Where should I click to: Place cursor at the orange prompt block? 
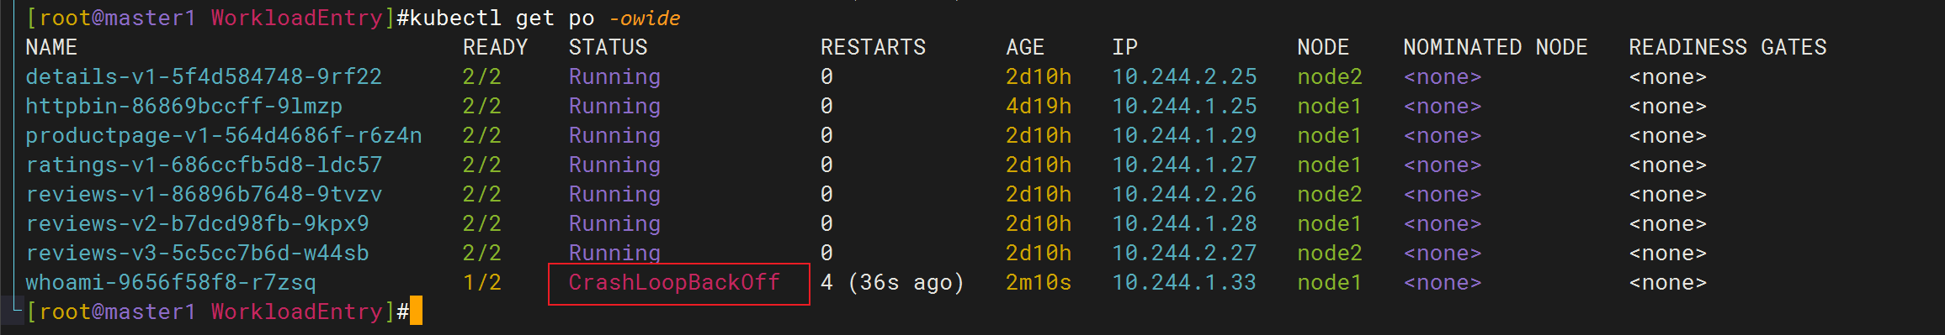tap(416, 311)
